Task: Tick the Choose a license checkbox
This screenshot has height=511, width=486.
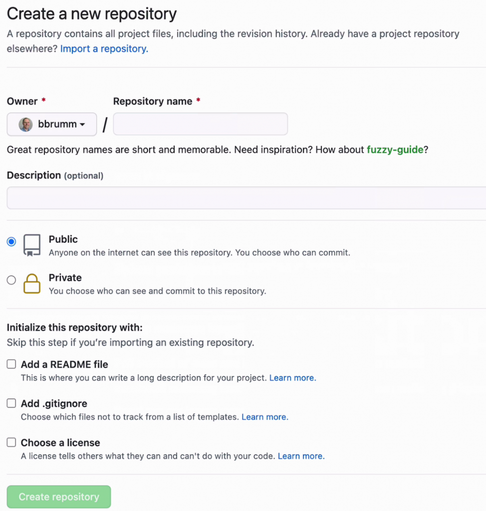Action: [11, 442]
